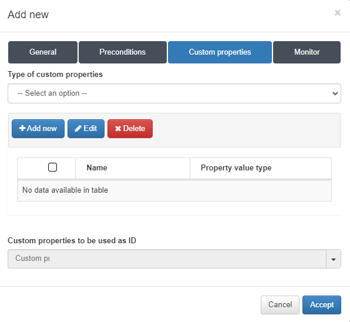Close the Add new dialog with X
Viewport: 350px width, 322px height.
pos(338,13)
